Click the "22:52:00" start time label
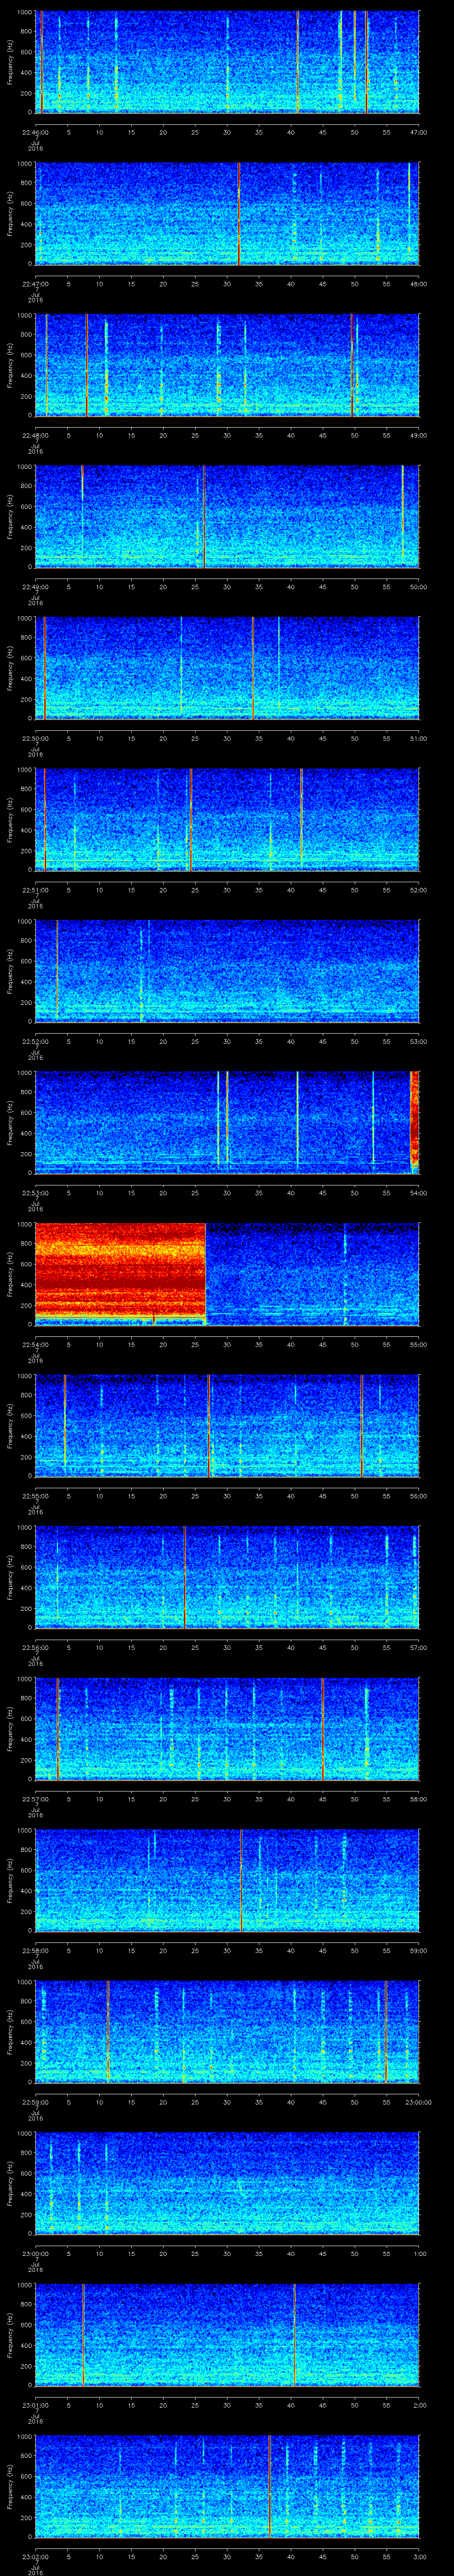 click(35, 1041)
